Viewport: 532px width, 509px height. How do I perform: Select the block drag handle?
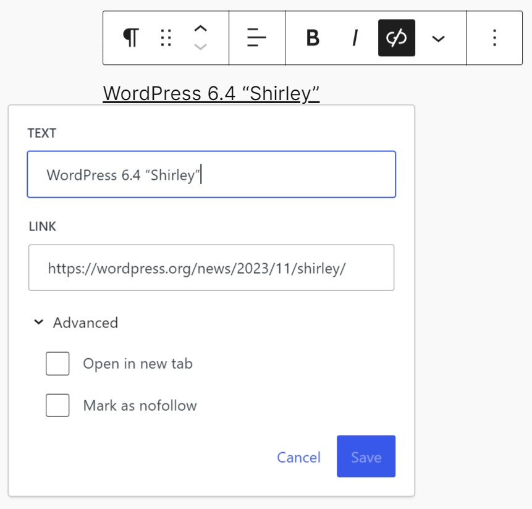[165, 38]
